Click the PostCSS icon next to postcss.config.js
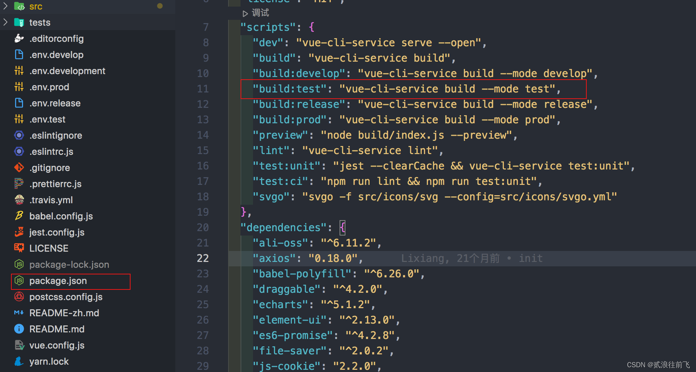Image resolution: width=696 pixels, height=372 pixels. 19,297
